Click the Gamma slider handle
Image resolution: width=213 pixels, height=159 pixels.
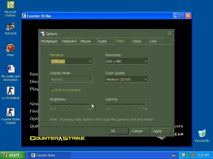tap(147, 104)
